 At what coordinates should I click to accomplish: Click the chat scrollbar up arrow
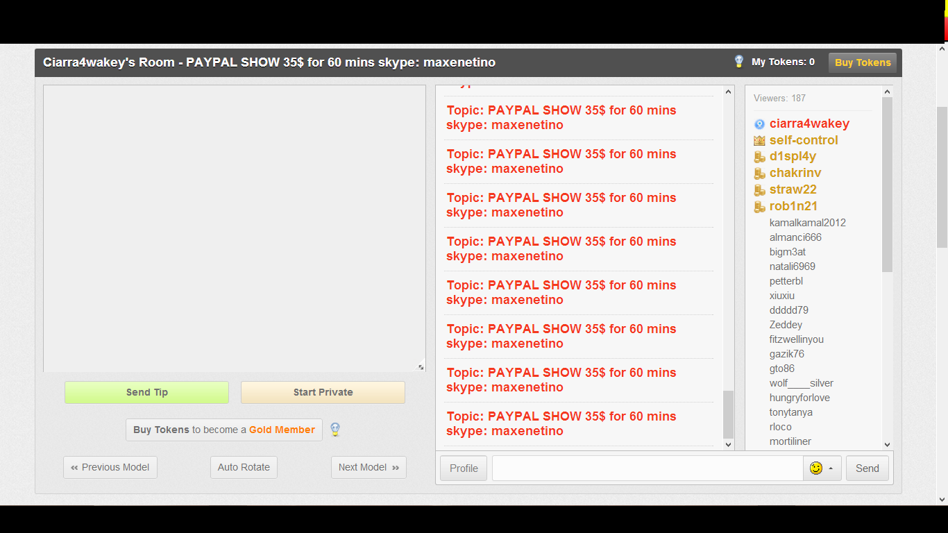point(728,92)
